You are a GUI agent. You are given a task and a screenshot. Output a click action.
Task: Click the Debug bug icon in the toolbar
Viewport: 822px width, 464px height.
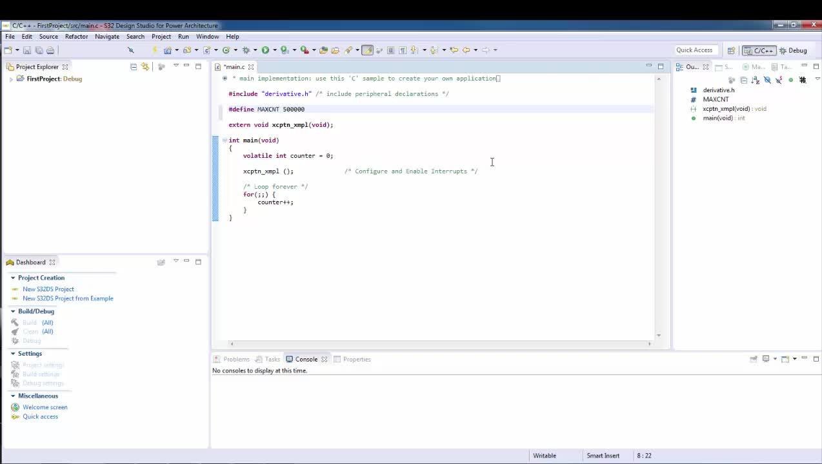[246, 50]
